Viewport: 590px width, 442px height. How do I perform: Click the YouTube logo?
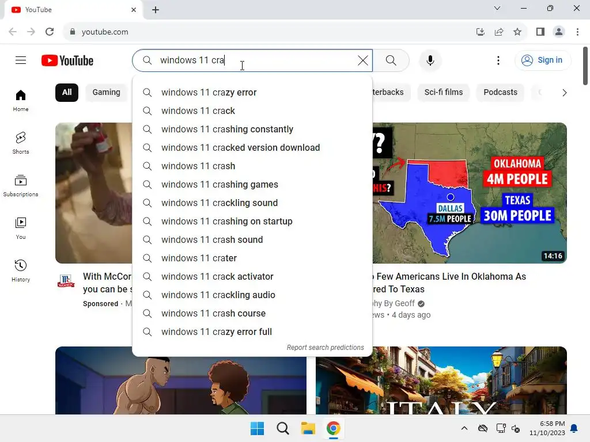[67, 60]
